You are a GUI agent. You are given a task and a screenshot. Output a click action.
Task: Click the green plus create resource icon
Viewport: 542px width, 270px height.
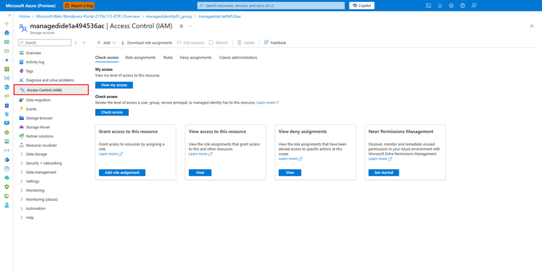7,24
